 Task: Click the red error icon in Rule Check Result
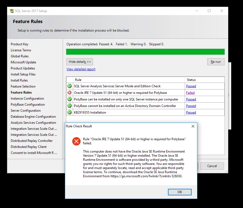(76, 141)
